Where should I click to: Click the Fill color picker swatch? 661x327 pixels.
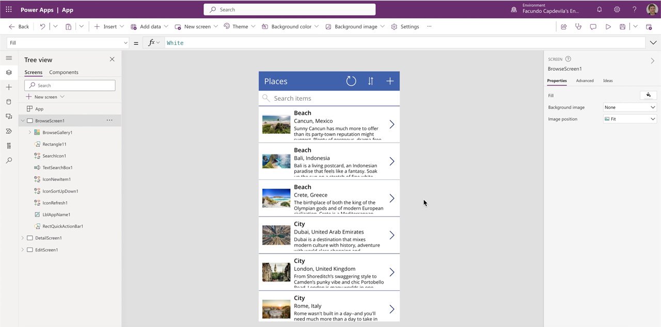tap(648, 95)
